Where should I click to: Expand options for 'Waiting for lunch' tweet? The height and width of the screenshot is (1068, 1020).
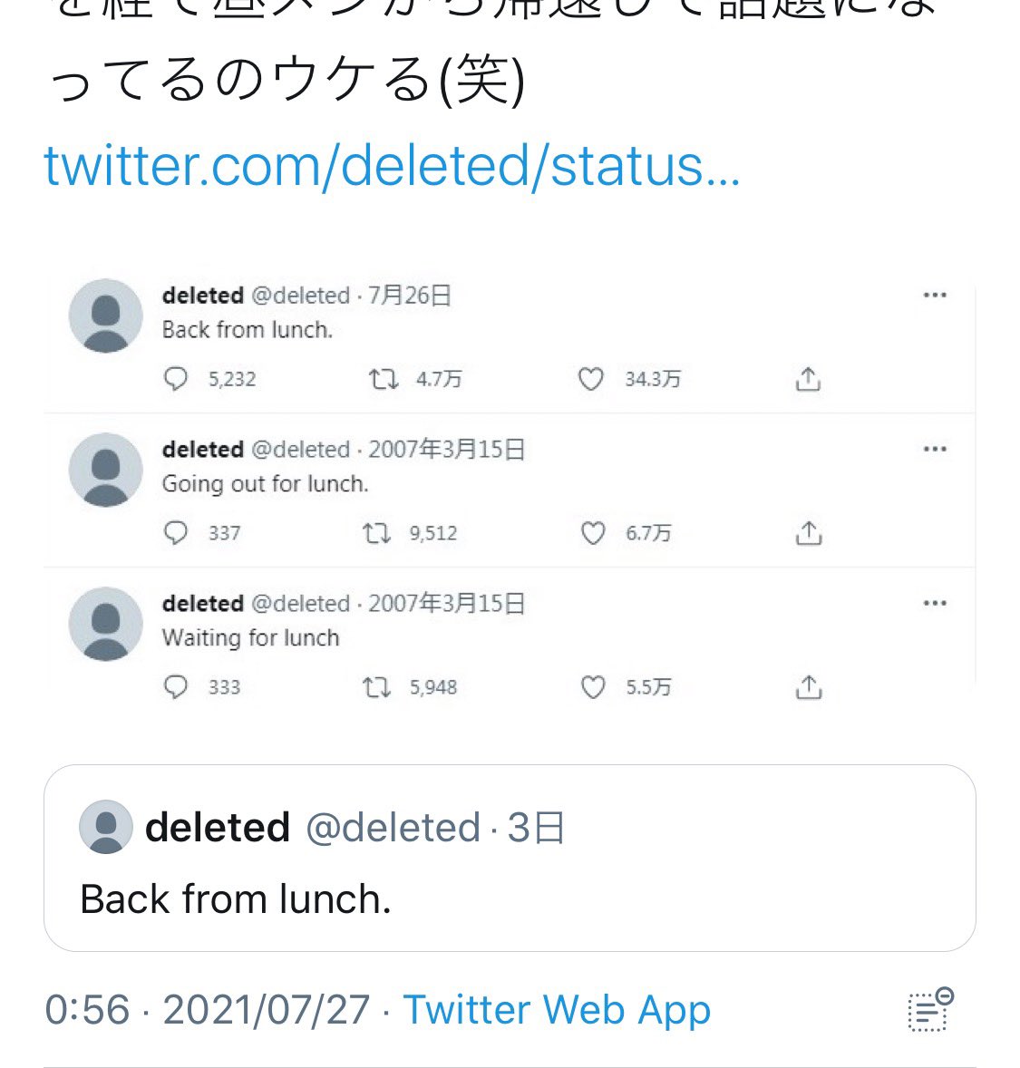[934, 604]
